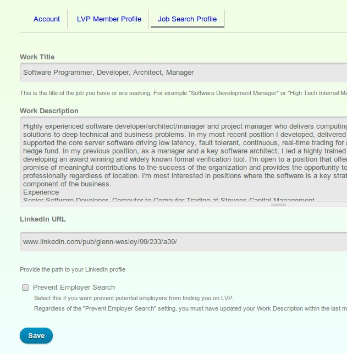Screen dimensions: 347x354
Task: Click the "Prevent Employer Search" label text
Action: (x=74, y=287)
